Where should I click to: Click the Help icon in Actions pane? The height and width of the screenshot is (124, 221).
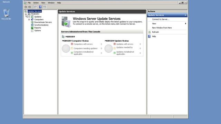tap(150, 37)
